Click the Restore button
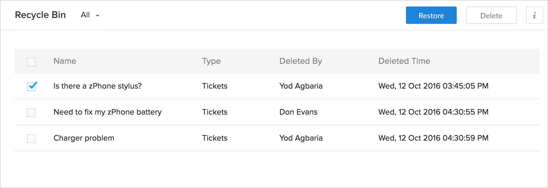 point(431,15)
